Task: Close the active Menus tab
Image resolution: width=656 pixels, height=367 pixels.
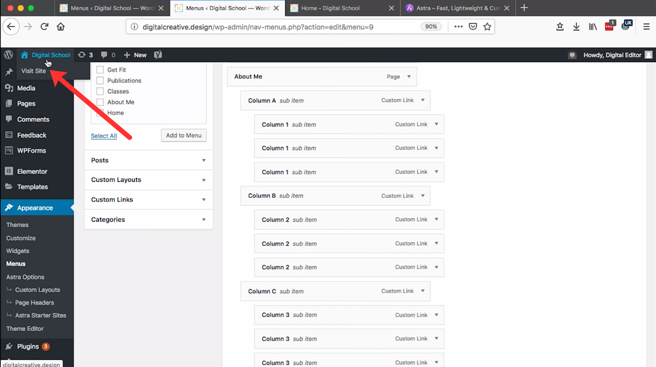Action: point(277,8)
